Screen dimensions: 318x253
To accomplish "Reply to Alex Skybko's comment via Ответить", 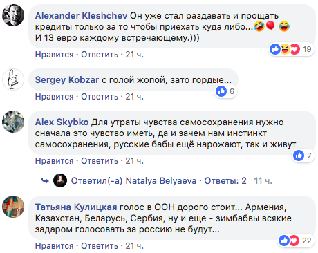I will click(100, 161).
